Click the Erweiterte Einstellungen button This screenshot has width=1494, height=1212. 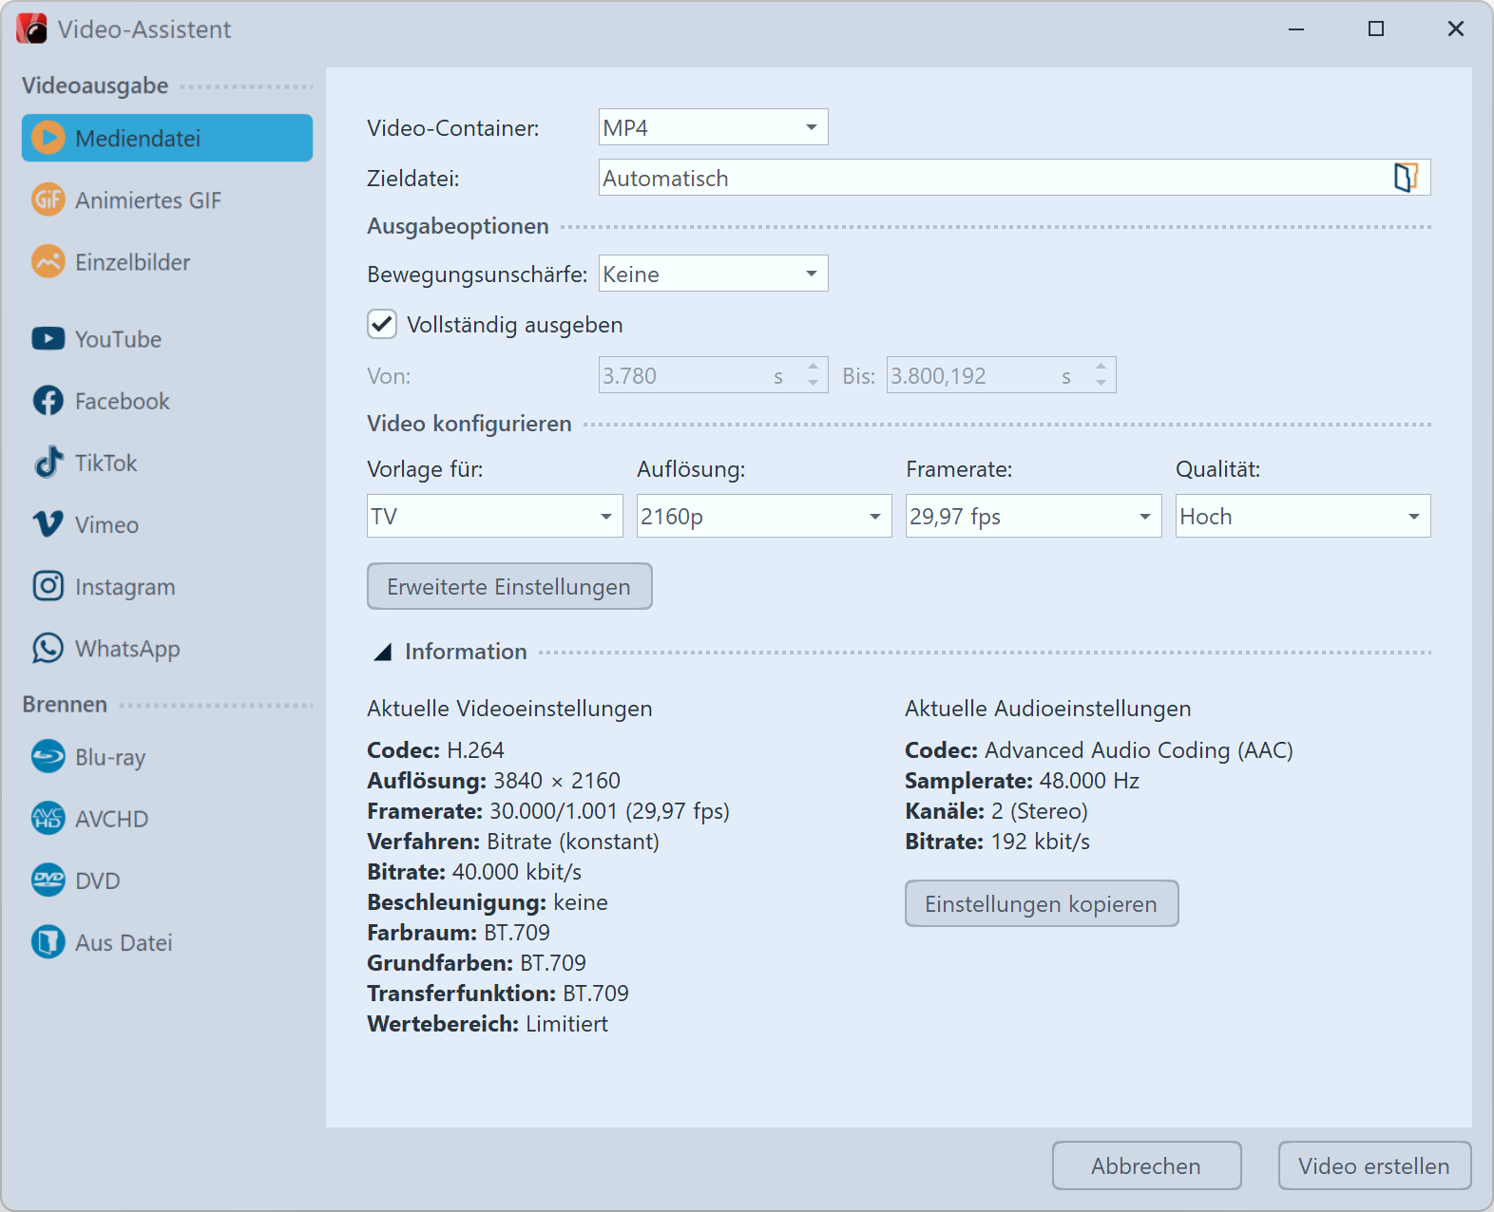[x=509, y=586]
